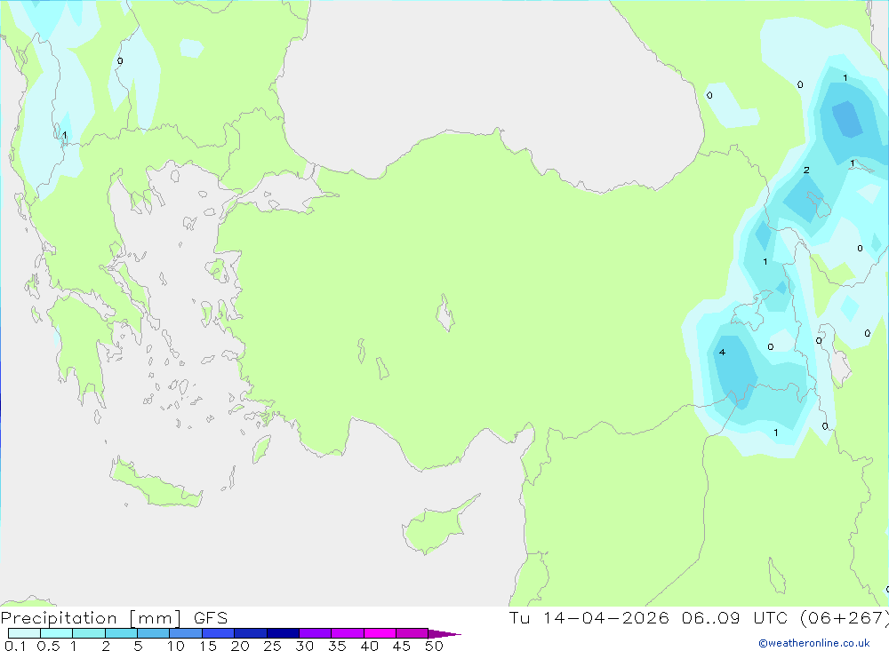Click the 20–25 mm legend color swatch
Screen dimensions: 889x651
point(251,633)
